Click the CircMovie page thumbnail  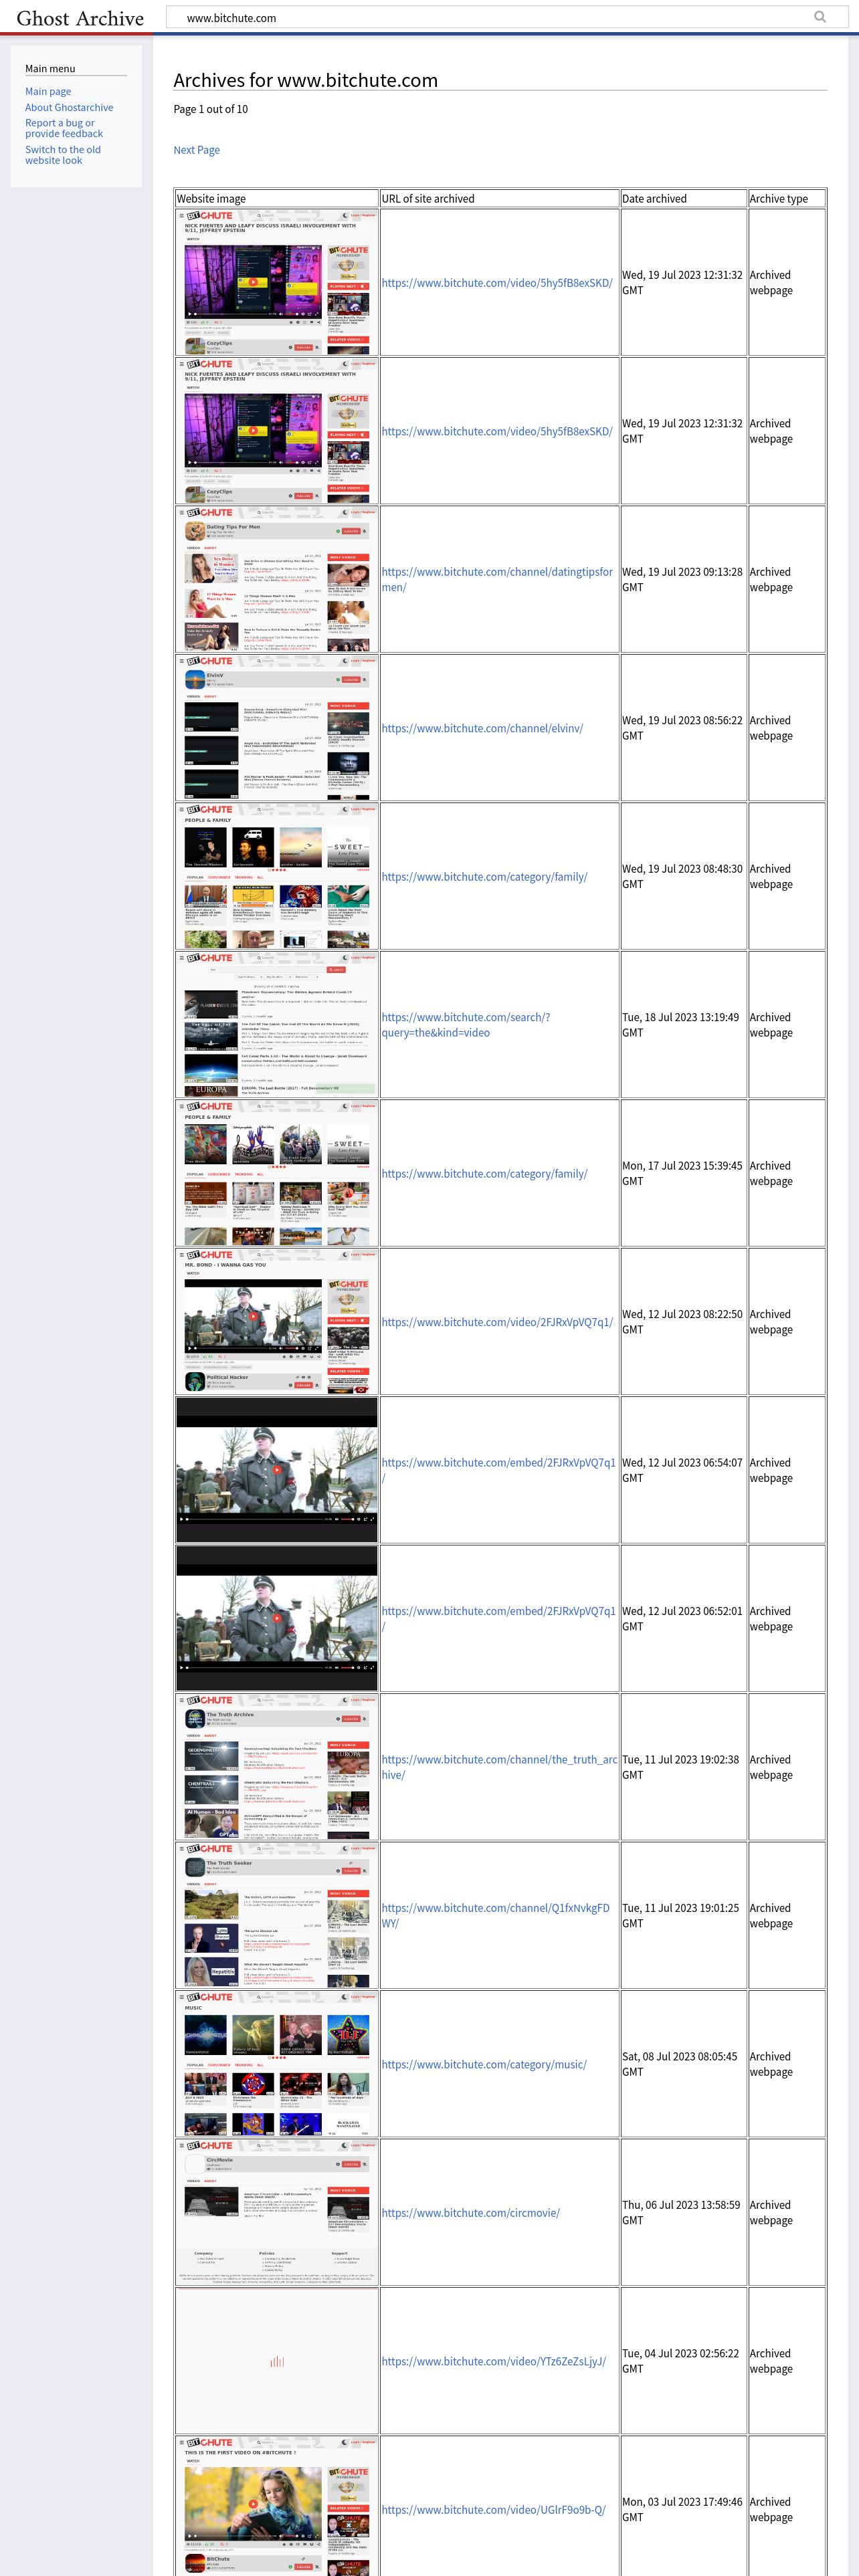coord(277,2212)
